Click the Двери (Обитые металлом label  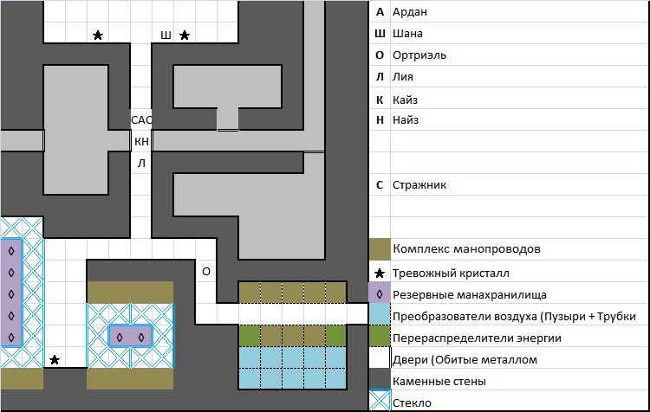[465, 360]
